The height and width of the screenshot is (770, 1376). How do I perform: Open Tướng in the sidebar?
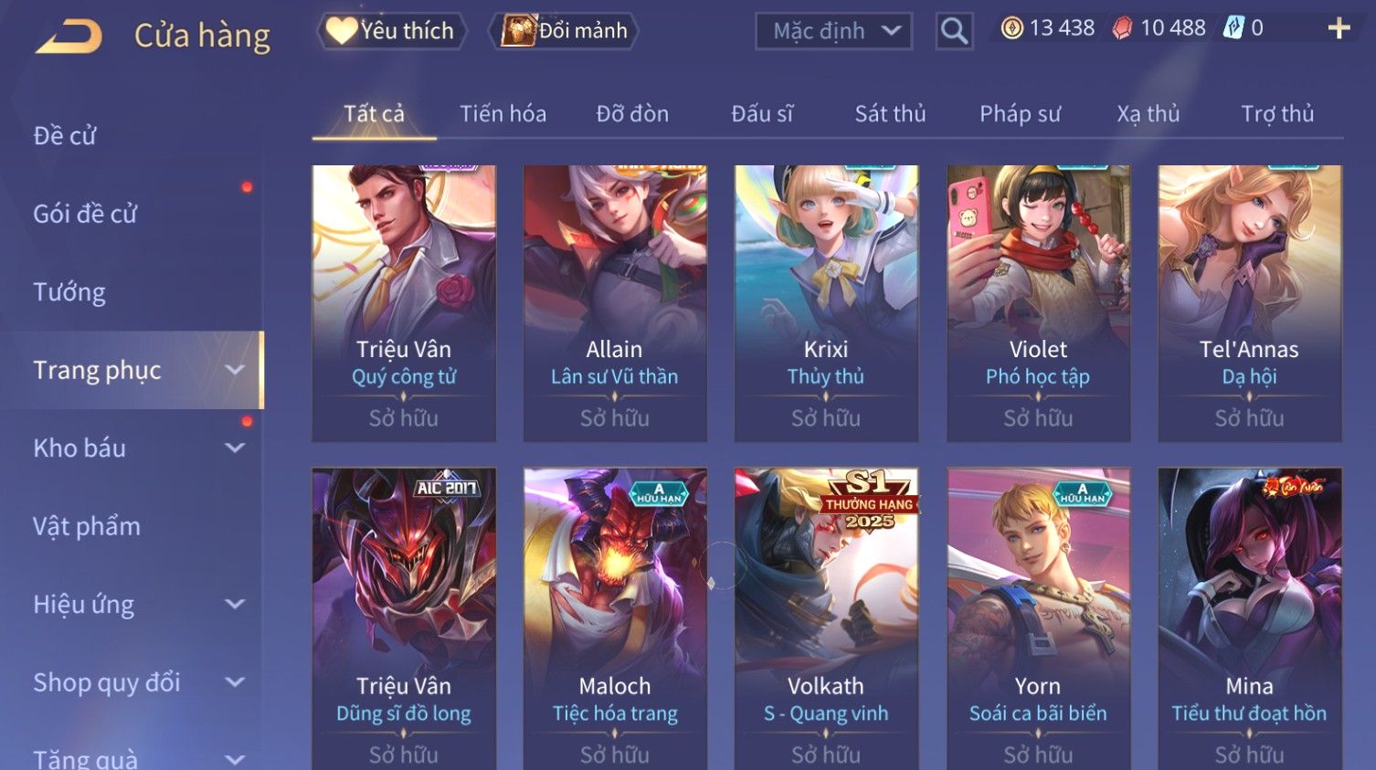[x=69, y=292]
